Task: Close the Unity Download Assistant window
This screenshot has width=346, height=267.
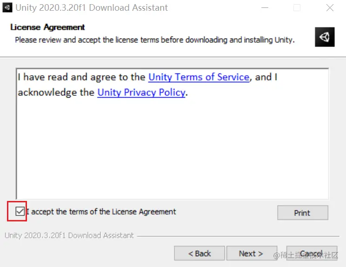Action: click(x=330, y=8)
